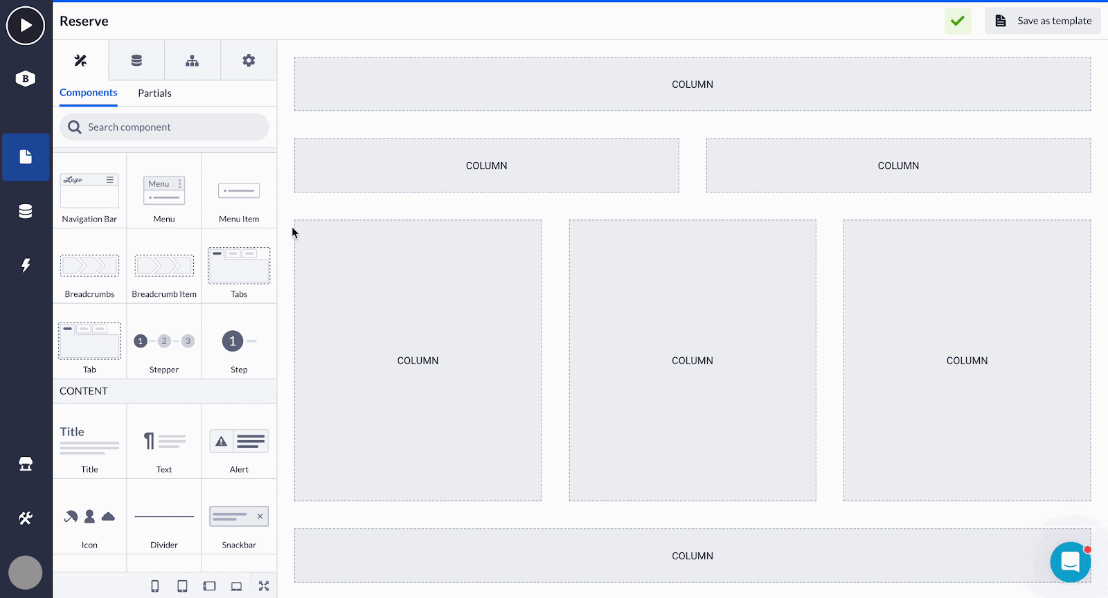Select the Icon component
1108x598 pixels.
(x=89, y=517)
